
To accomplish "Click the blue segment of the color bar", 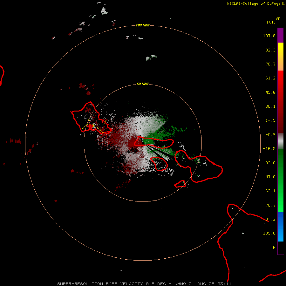I will (281, 227).
